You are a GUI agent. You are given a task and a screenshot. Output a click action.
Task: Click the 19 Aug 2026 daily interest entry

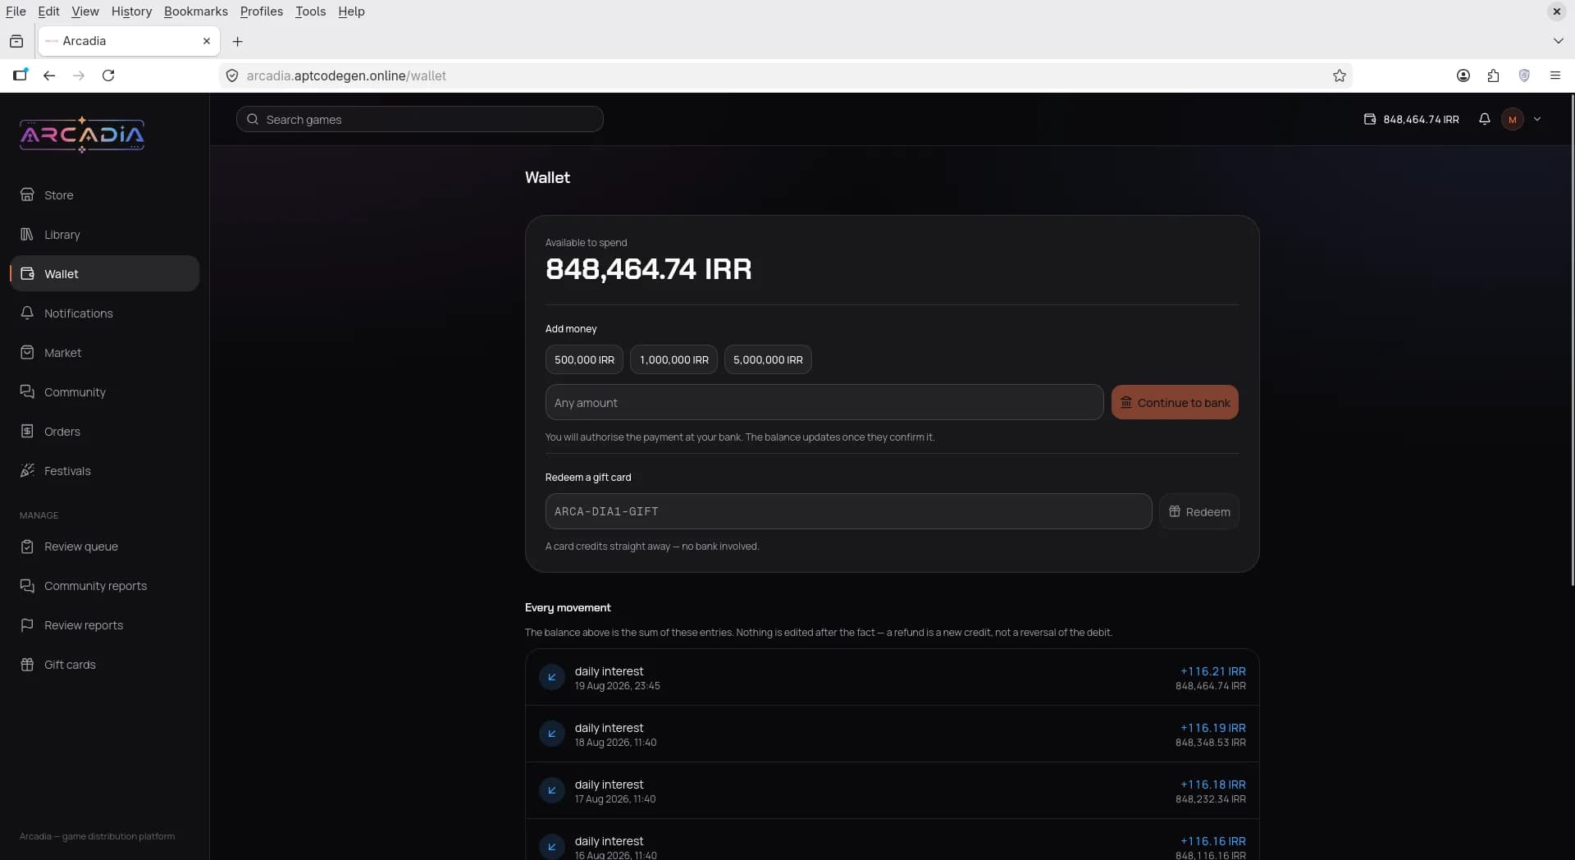(892, 678)
